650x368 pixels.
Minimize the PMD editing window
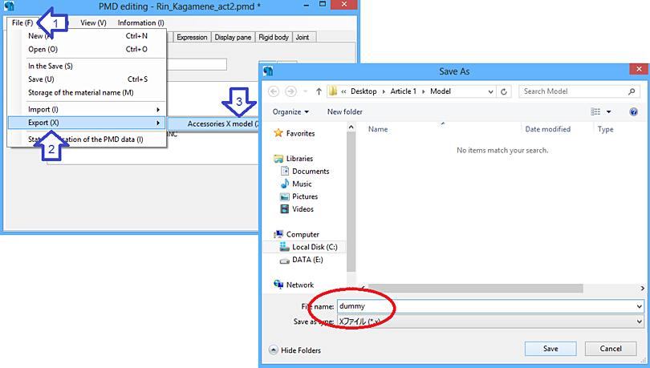[306, 5]
